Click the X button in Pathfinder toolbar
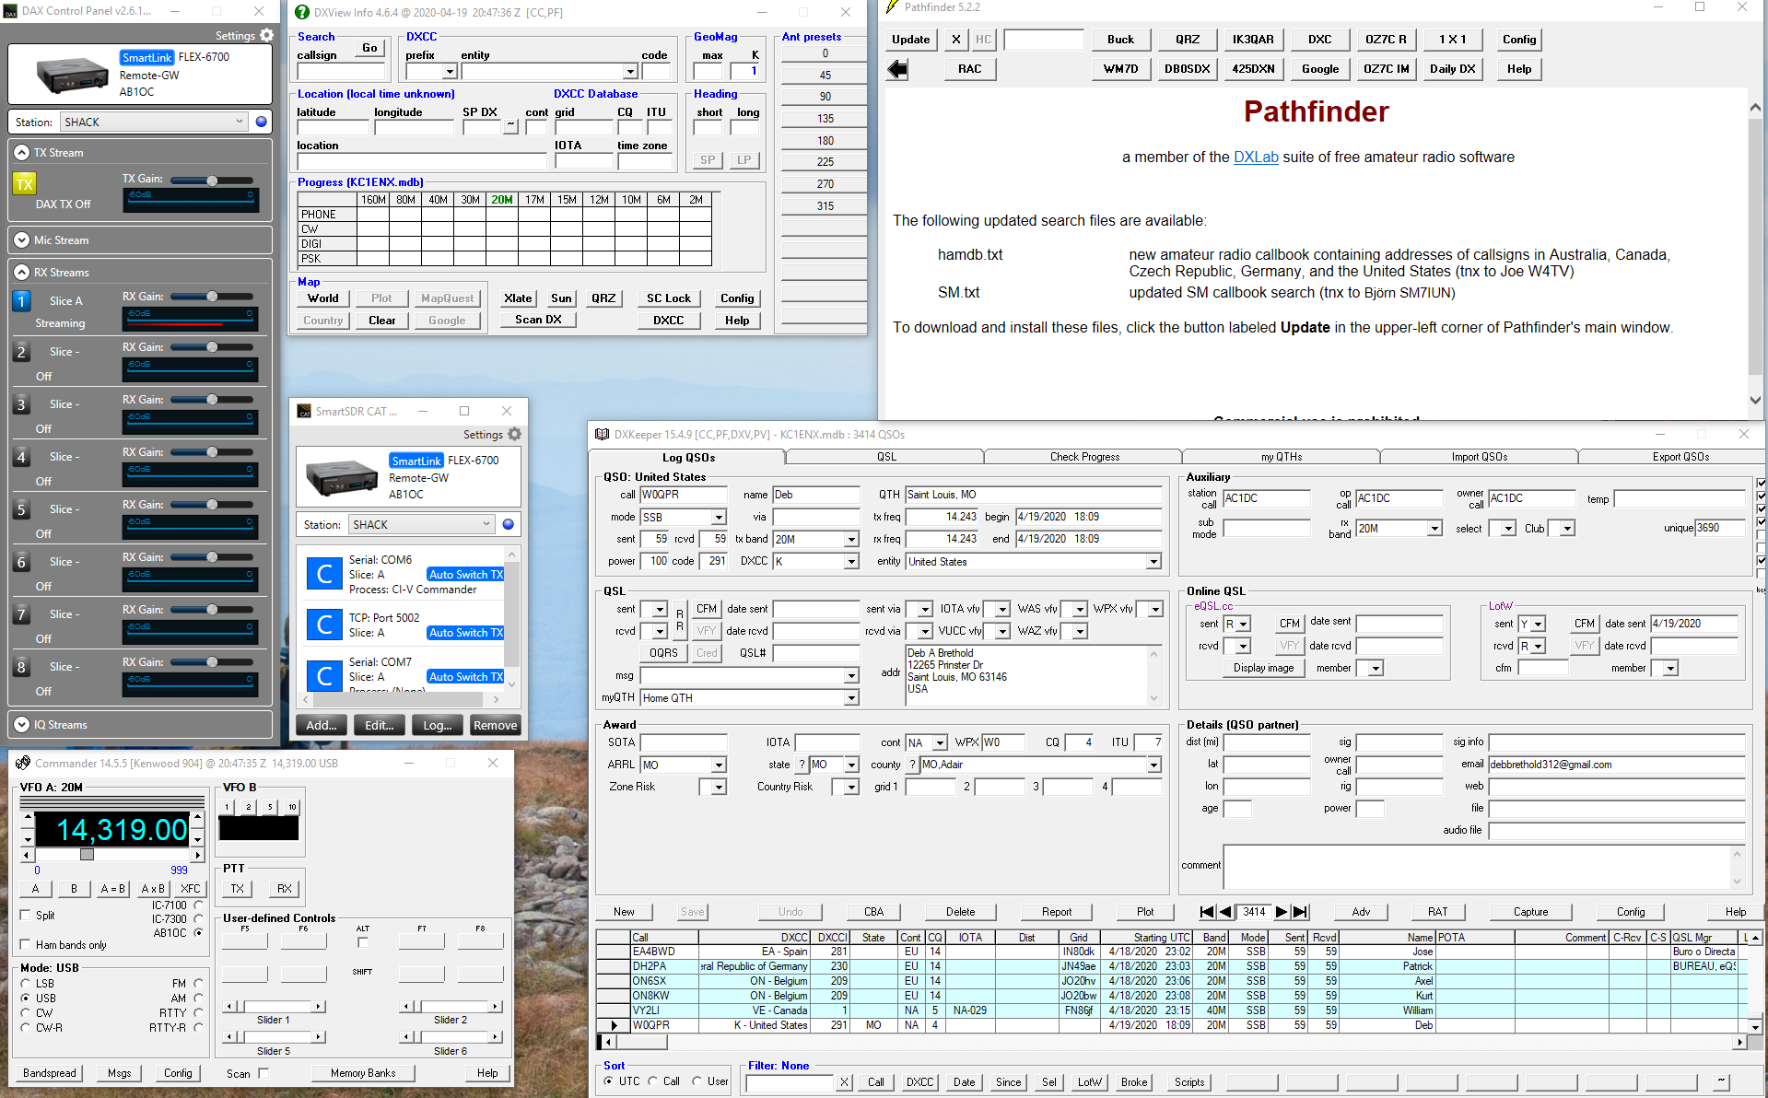This screenshot has height=1098, width=1768. pyautogui.click(x=956, y=40)
